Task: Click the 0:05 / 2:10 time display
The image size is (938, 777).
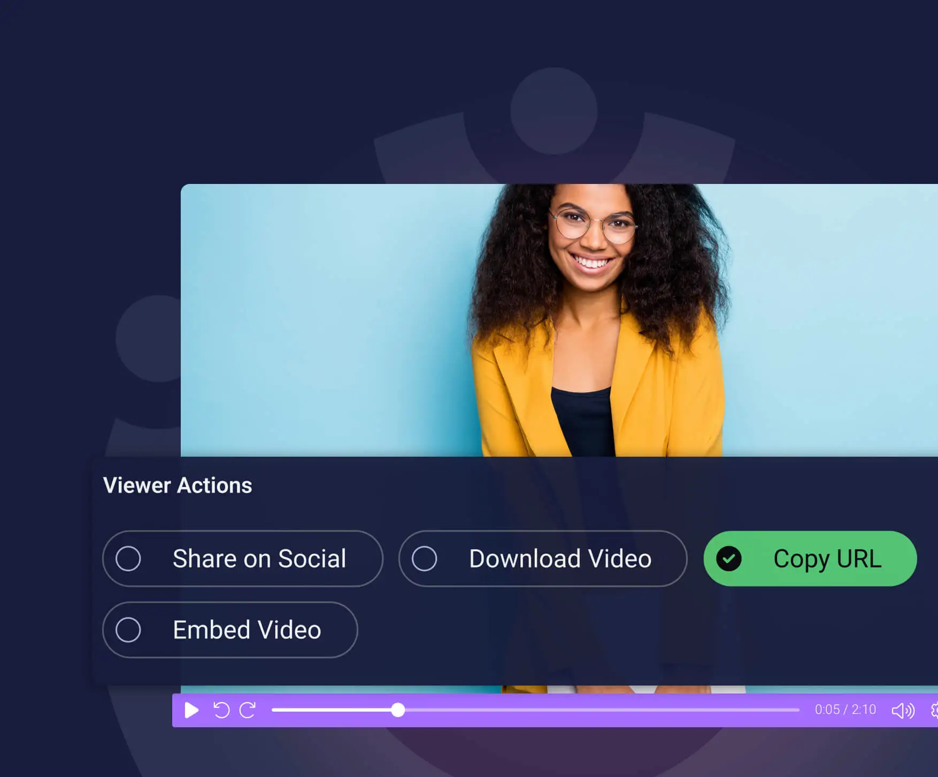Action: 845,710
